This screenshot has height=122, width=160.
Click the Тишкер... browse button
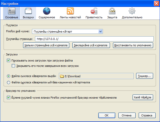click(x=145, y=76)
